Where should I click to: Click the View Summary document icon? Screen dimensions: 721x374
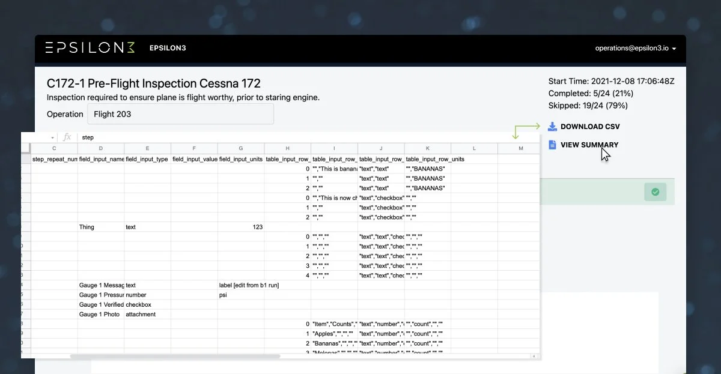tap(552, 145)
